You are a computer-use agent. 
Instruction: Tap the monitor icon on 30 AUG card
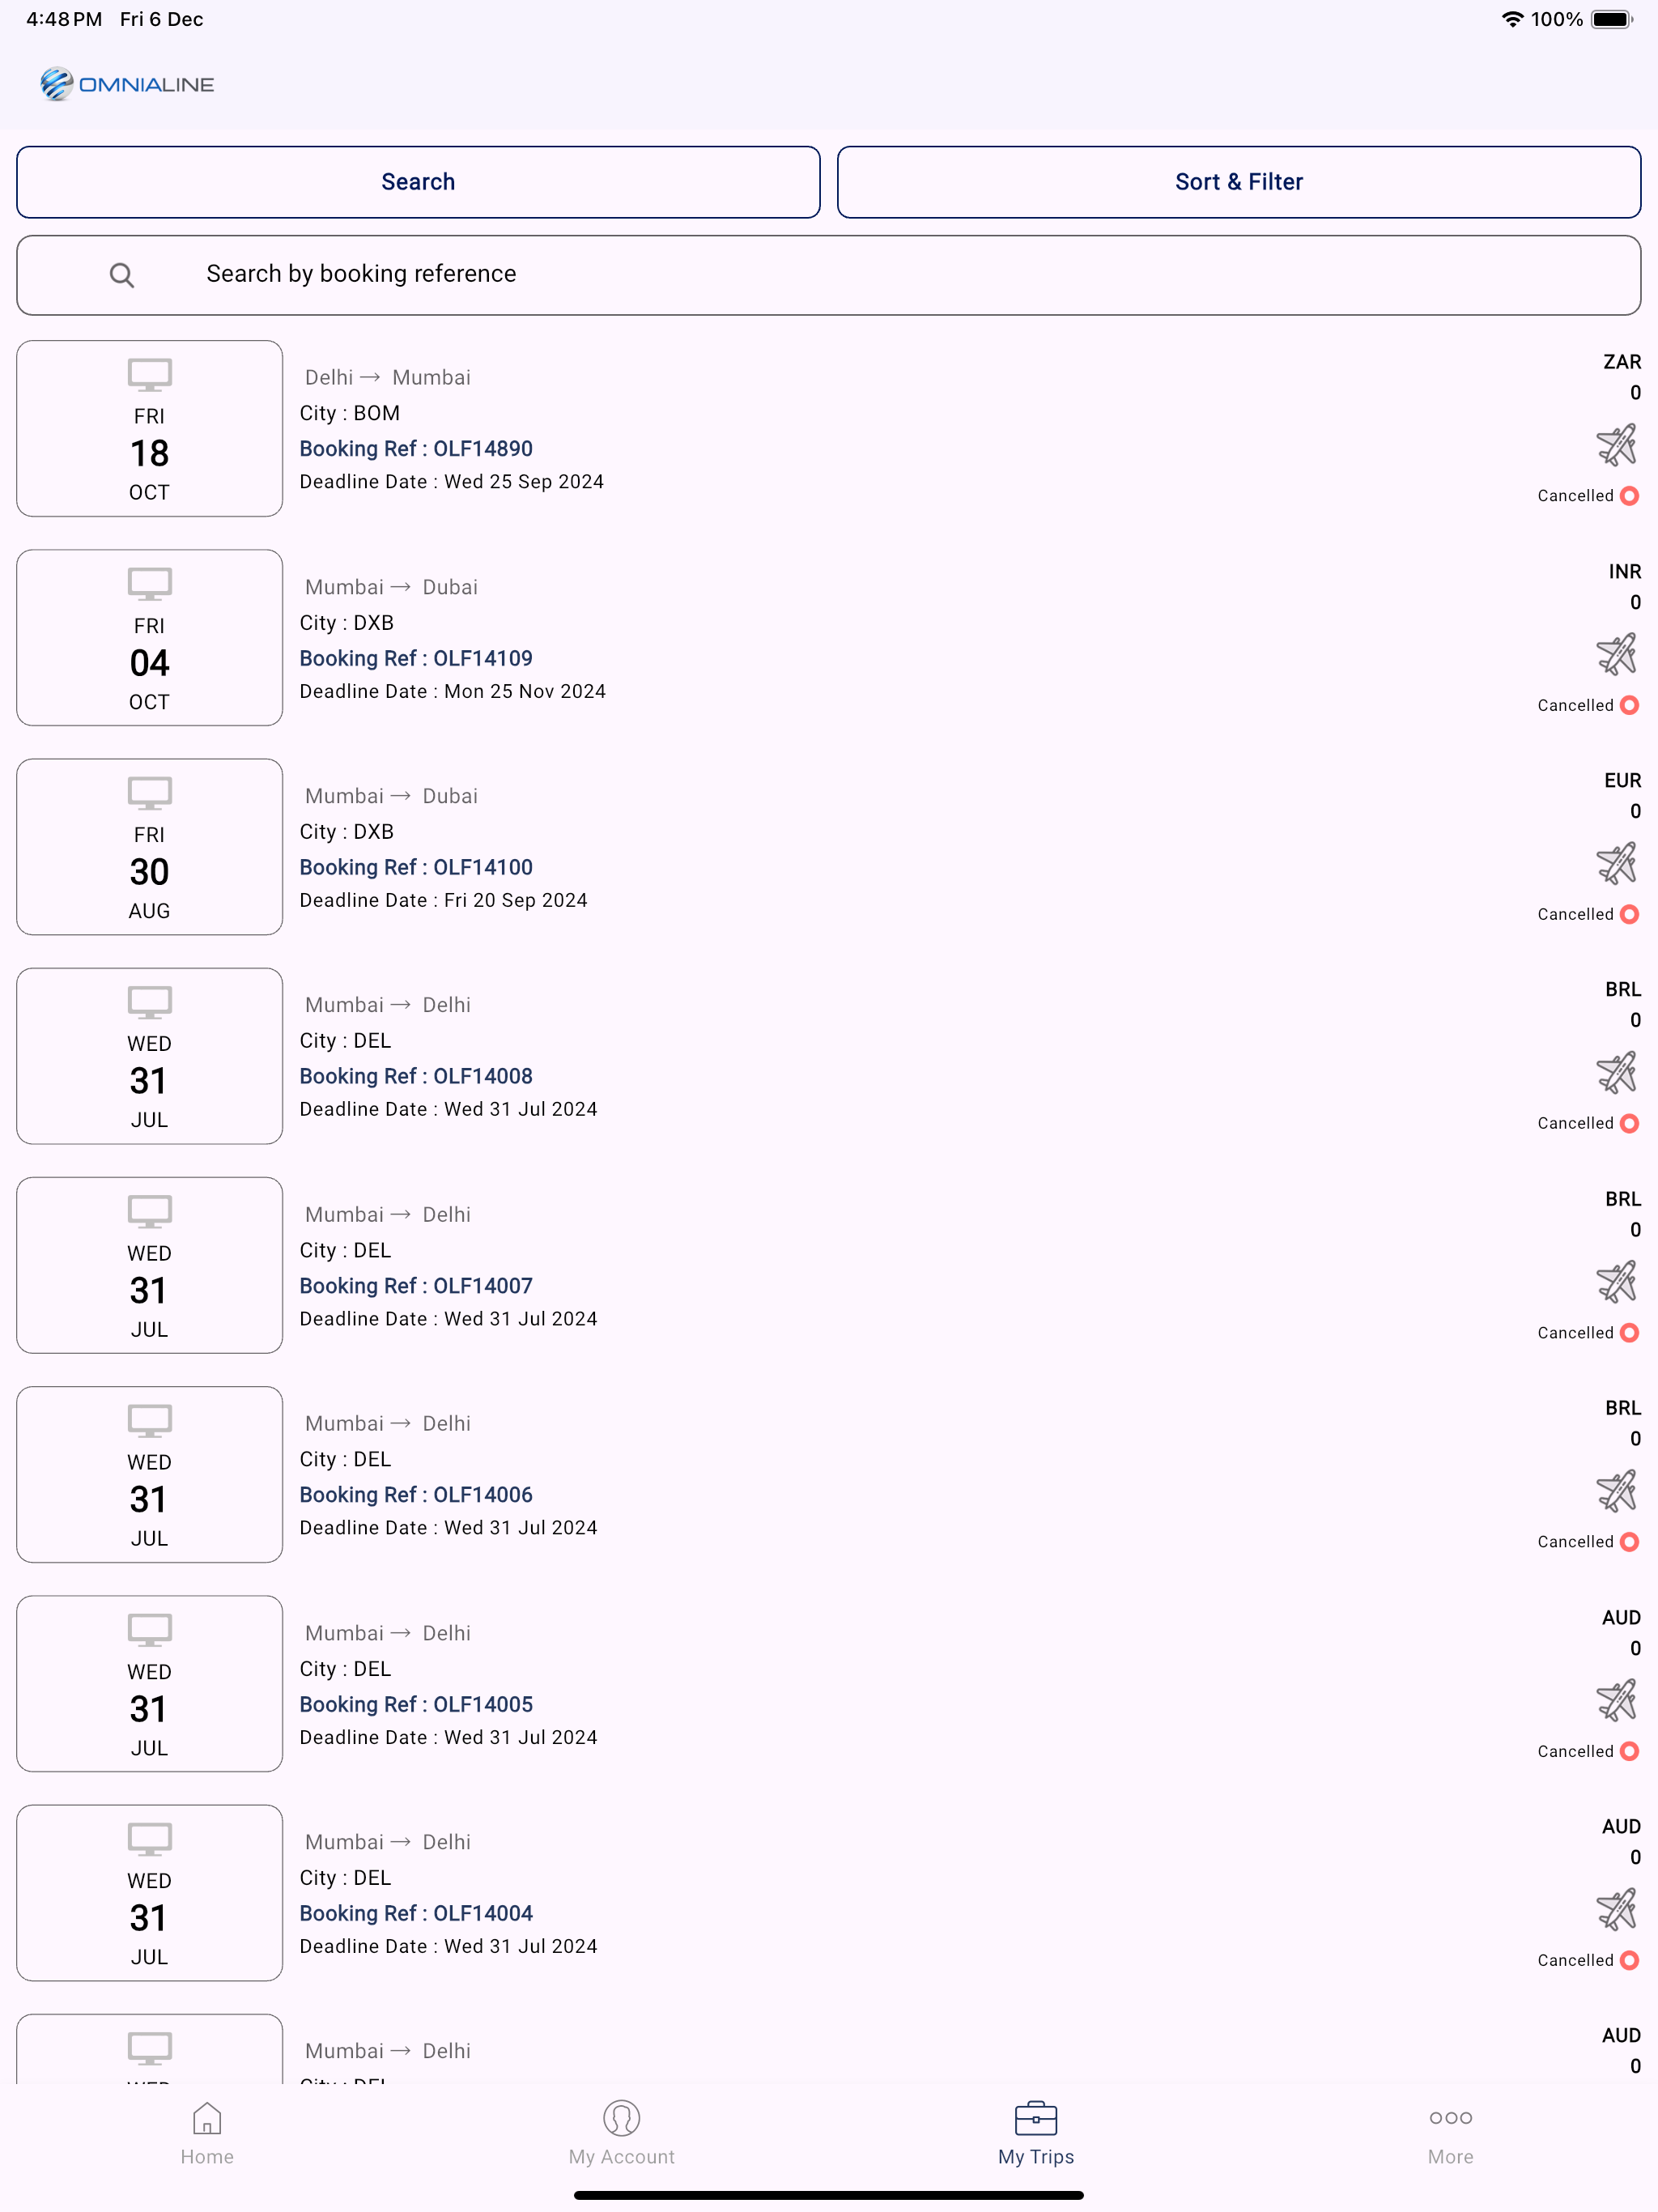click(x=150, y=793)
